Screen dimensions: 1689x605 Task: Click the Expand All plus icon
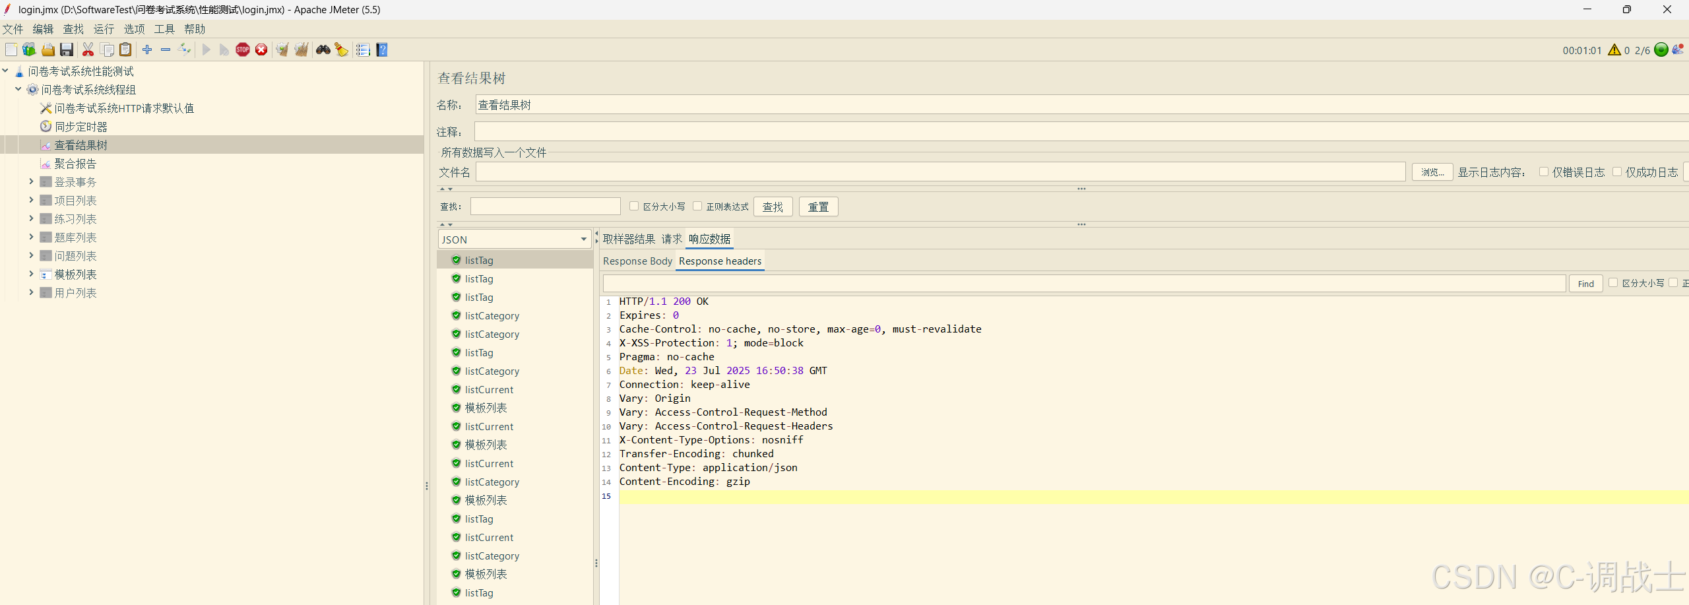pyautogui.click(x=147, y=50)
